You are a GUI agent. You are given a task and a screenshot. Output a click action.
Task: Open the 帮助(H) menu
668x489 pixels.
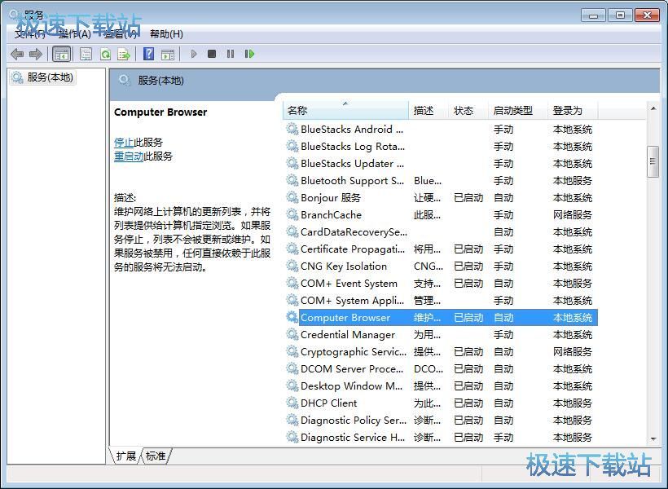point(166,34)
